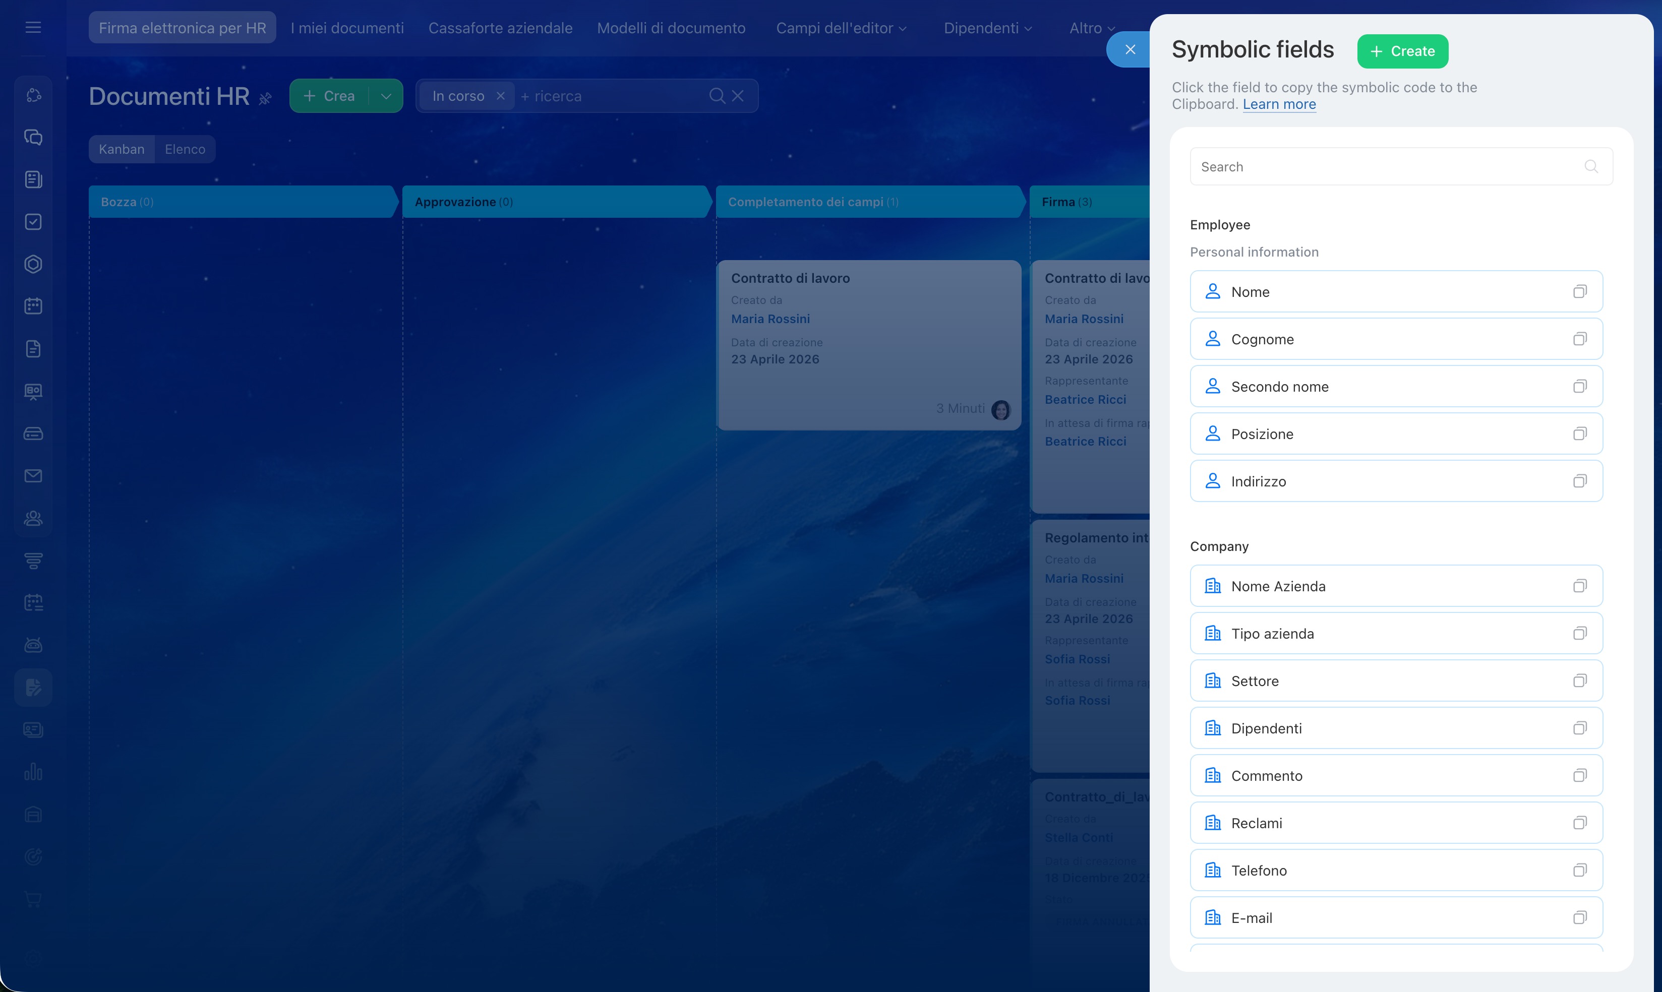
Task: Click the pin icon beside Documenti HR
Action: 265,98
